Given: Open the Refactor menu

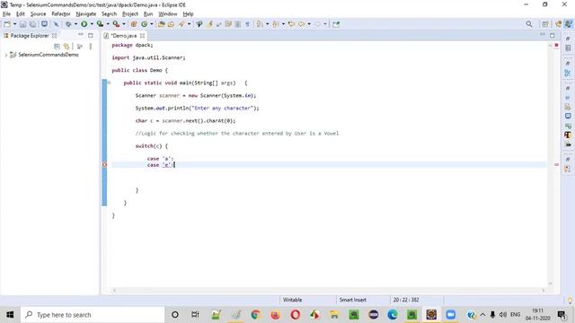Looking at the screenshot, I should coord(61,14).
